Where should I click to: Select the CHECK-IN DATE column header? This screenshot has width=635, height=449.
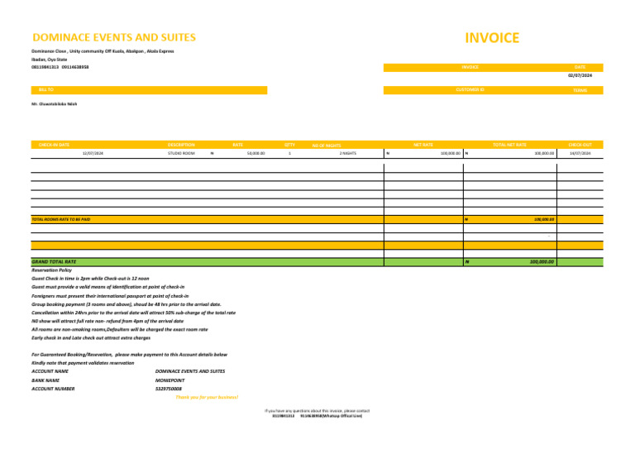[x=54, y=145]
